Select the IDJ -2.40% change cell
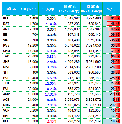 48,121
